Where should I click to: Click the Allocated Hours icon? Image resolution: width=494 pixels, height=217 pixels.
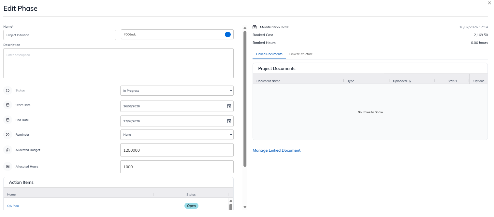click(8, 166)
